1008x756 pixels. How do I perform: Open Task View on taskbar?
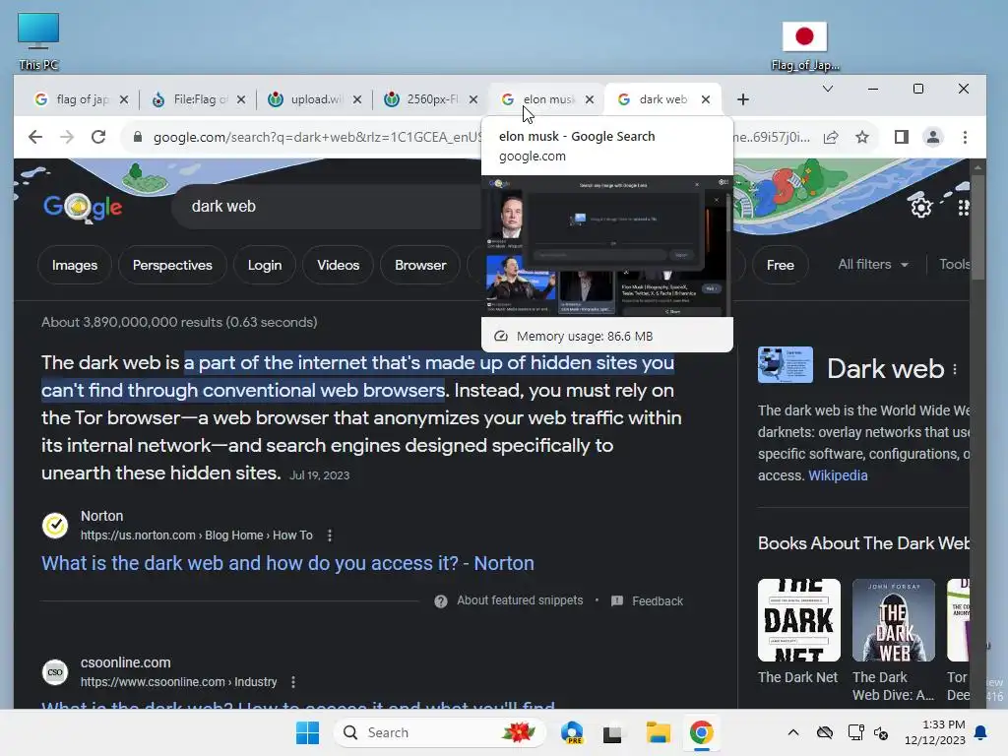click(x=612, y=733)
